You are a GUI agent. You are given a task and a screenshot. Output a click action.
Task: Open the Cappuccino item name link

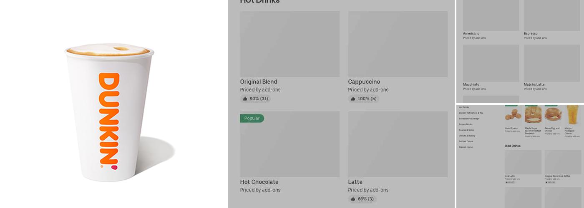tap(364, 82)
